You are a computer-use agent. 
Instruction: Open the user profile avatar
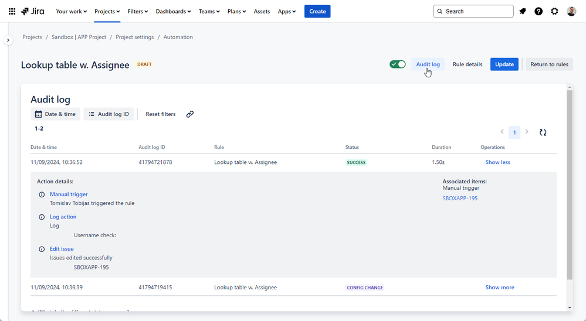[x=571, y=12]
